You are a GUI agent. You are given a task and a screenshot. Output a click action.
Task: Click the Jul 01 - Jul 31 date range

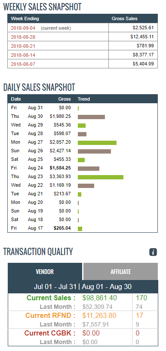click(x=55, y=286)
